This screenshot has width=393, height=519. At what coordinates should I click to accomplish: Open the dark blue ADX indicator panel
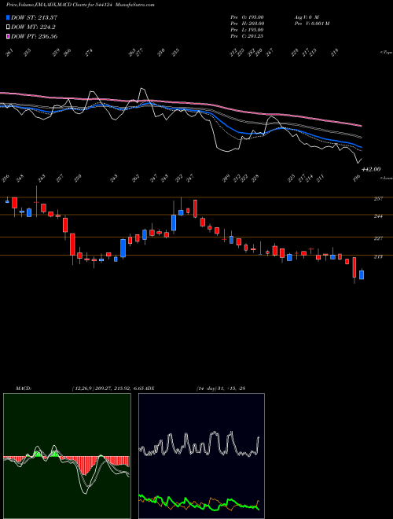[201, 456]
